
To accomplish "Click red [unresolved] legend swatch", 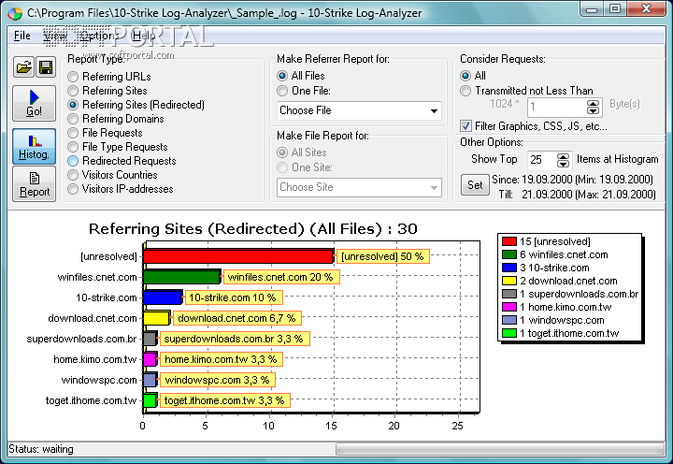I will point(509,241).
